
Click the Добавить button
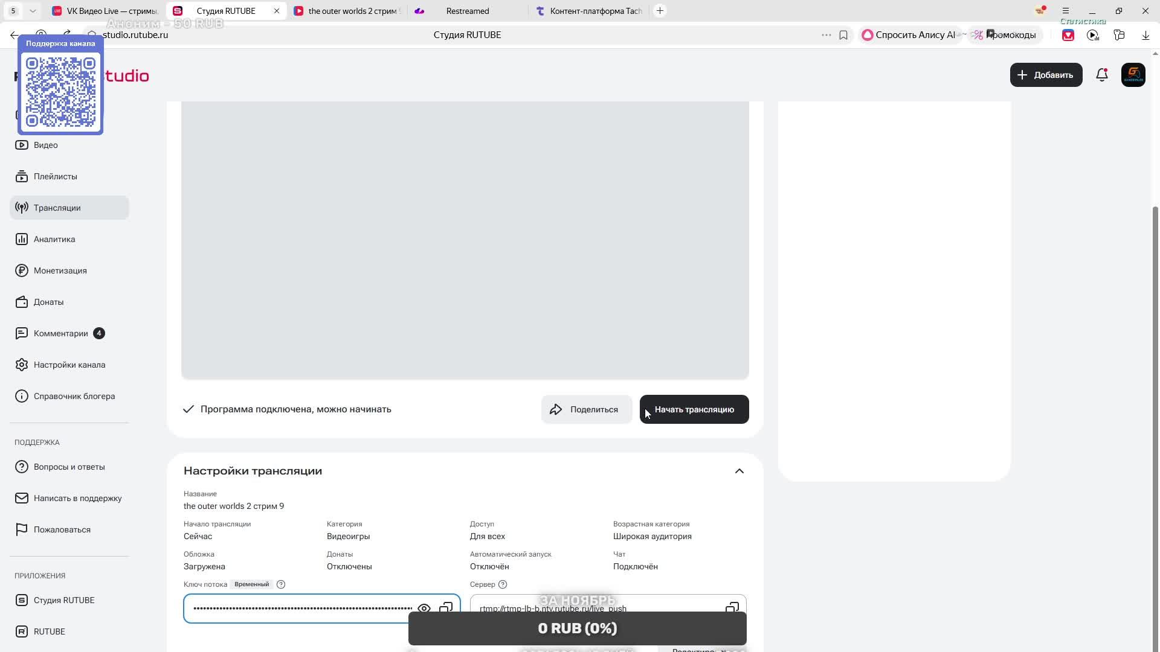(1046, 75)
